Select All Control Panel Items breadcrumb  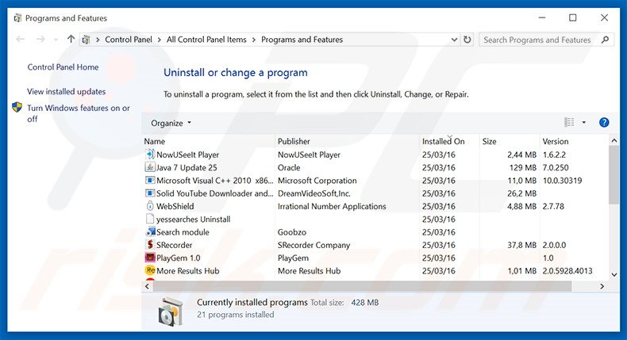tap(206, 40)
